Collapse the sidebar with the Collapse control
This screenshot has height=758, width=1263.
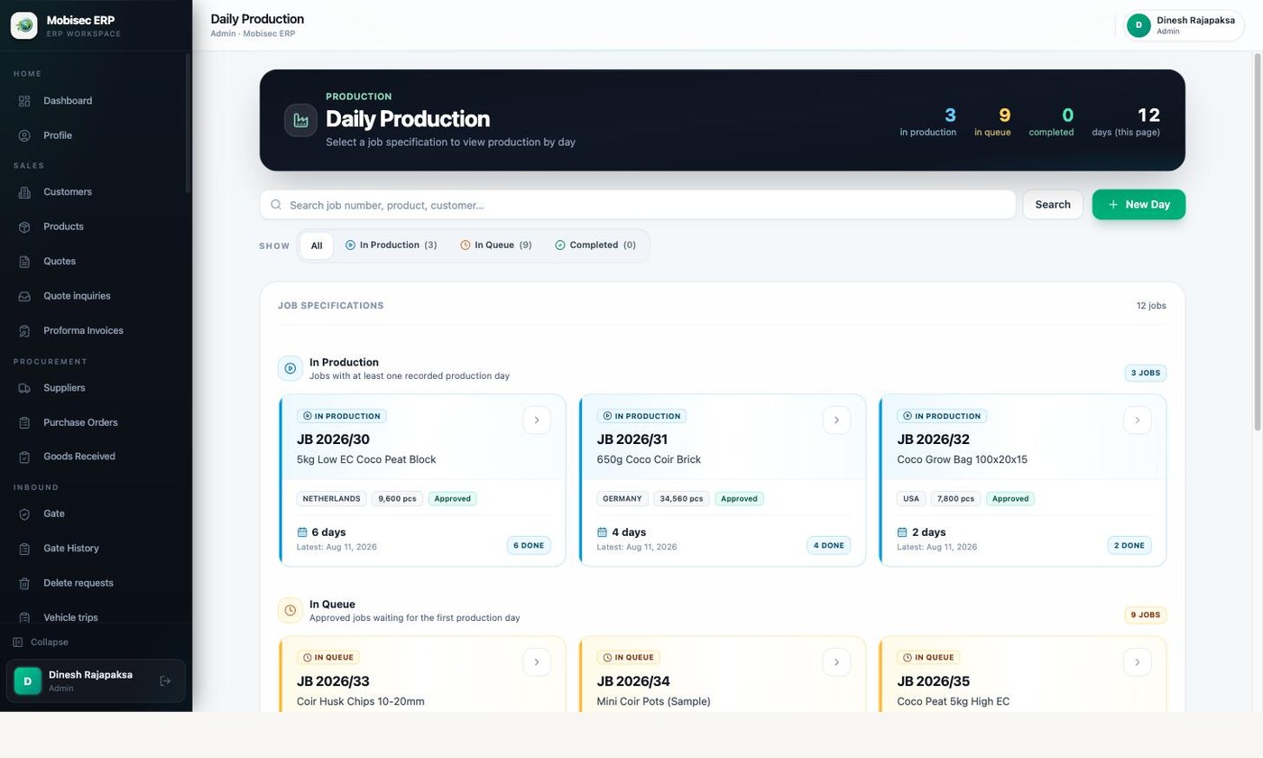click(41, 642)
